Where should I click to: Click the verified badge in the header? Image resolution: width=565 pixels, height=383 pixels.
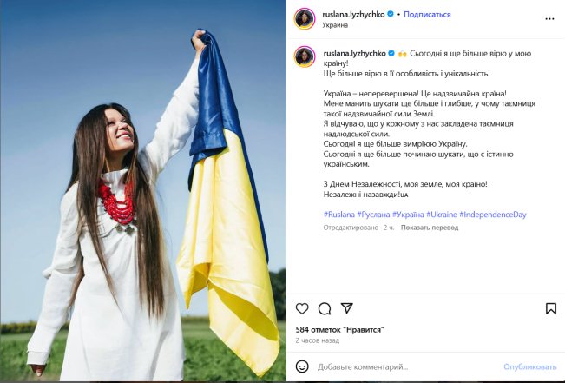pyautogui.click(x=391, y=15)
